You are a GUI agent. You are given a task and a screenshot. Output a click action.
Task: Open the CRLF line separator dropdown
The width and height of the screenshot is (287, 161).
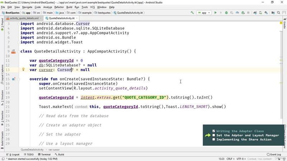(230, 159)
